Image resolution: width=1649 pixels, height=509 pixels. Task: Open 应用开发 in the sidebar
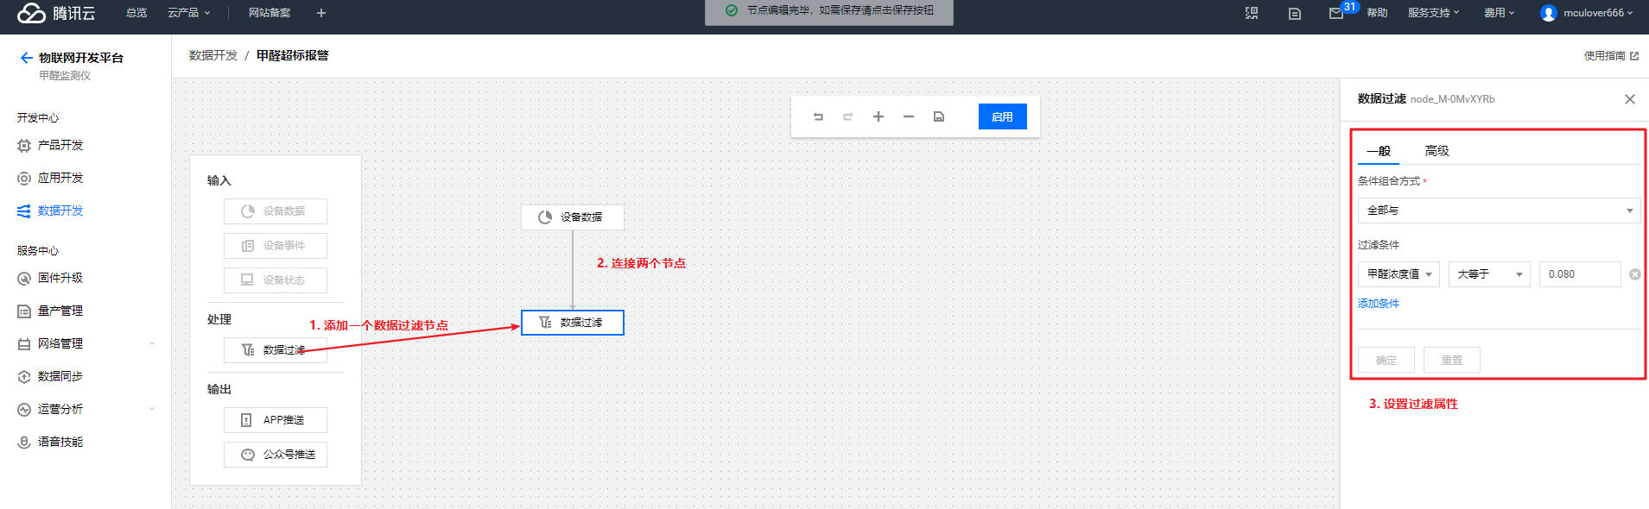(x=60, y=178)
